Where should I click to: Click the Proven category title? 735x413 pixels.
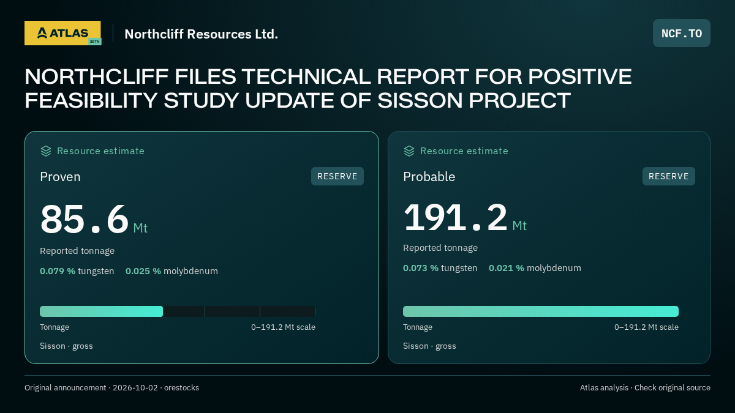click(60, 177)
